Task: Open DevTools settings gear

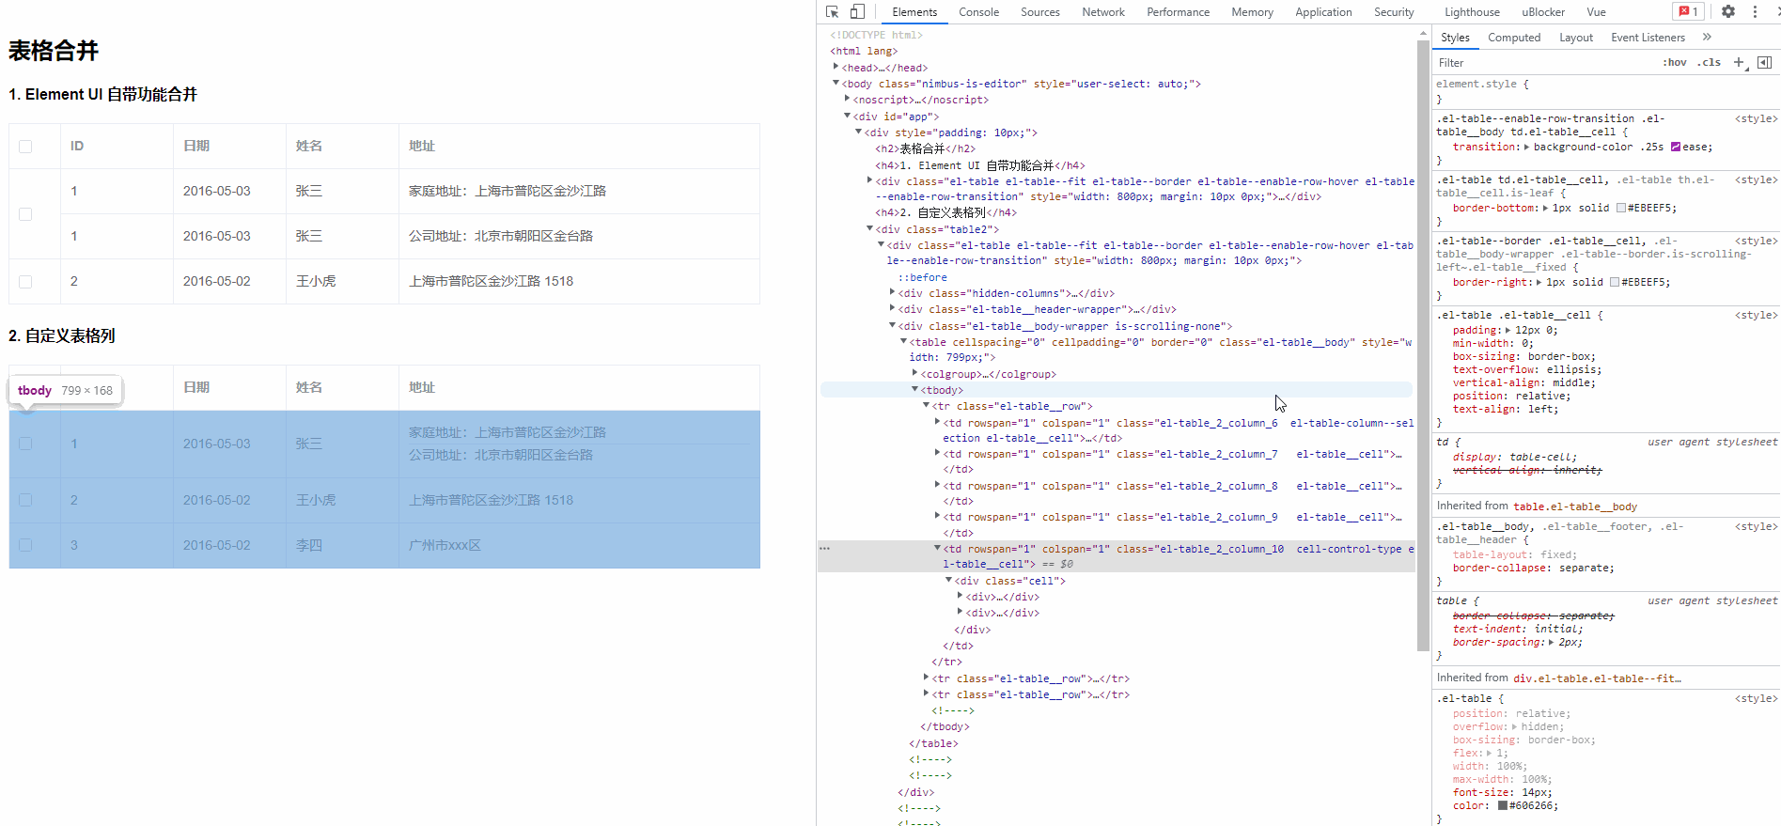Action: pos(1728,11)
